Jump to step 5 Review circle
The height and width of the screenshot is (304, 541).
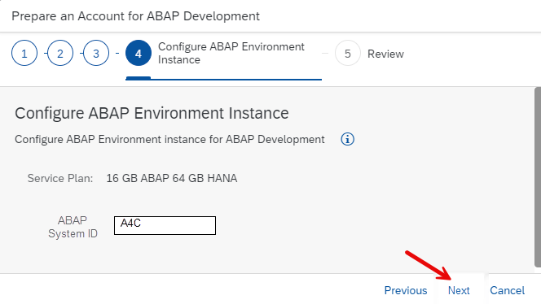tap(348, 53)
